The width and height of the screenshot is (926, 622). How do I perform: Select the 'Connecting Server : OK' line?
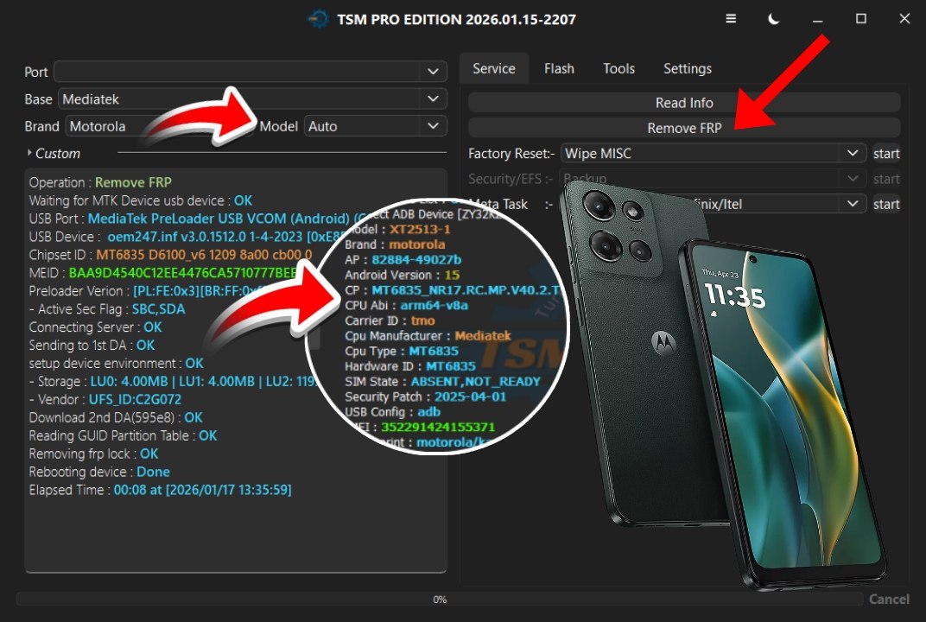click(95, 327)
